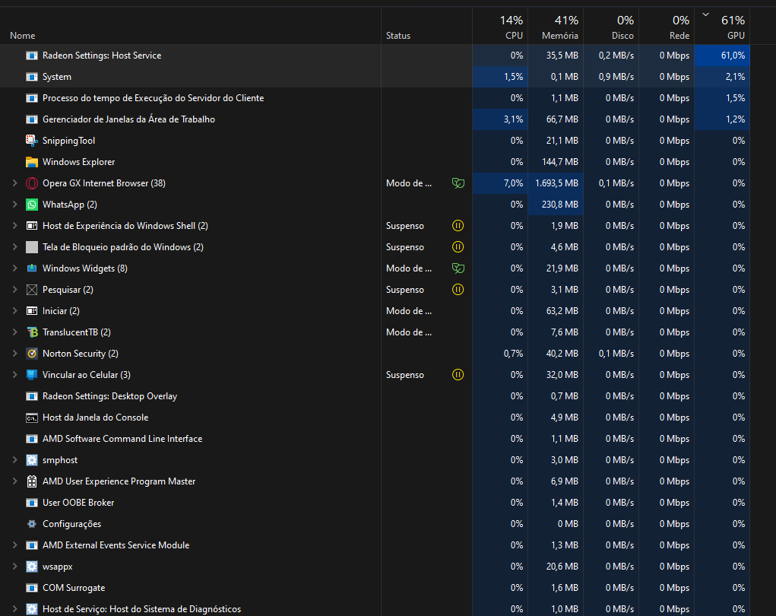The image size is (776, 616).
Task: Click the Radeon Settings: Host Service icon
Action: tap(32, 56)
